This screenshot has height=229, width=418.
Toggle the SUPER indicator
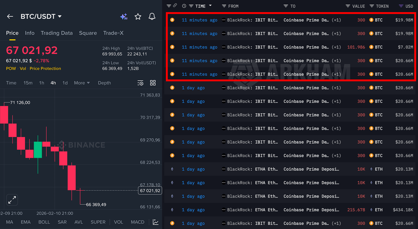pyautogui.click(x=98, y=222)
